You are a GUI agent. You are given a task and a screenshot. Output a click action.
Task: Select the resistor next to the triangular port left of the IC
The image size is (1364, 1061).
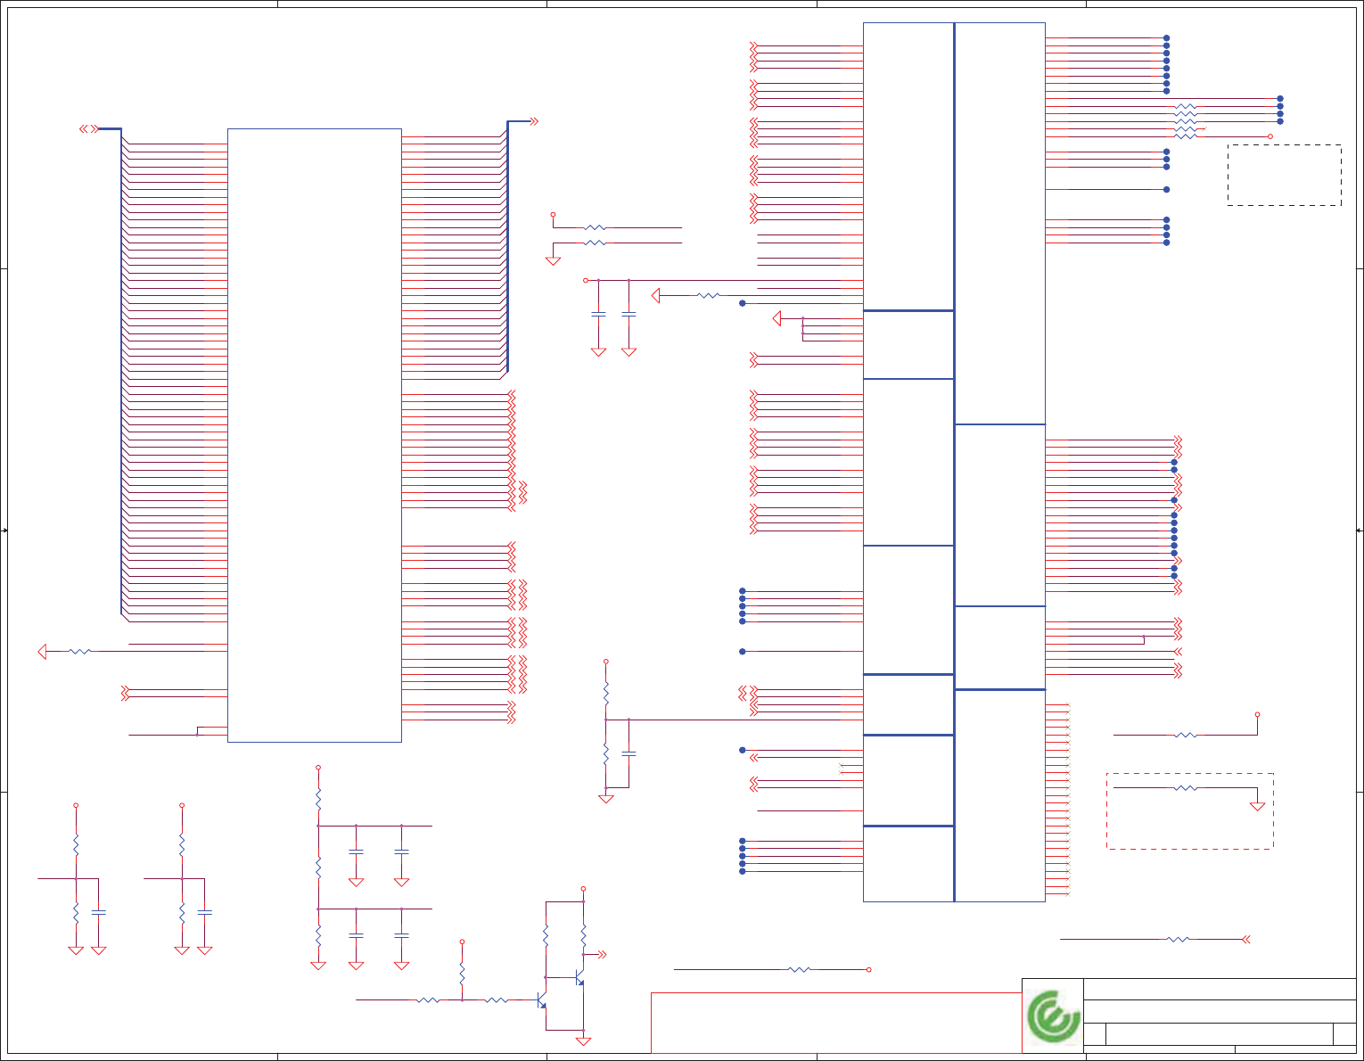tap(79, 652)
